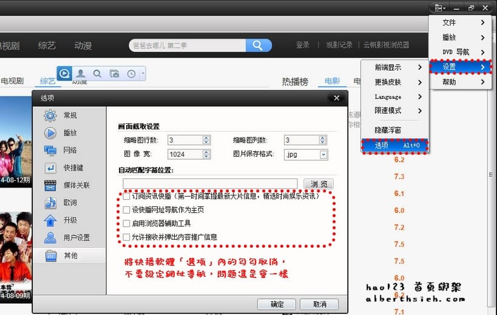Close the 选项 options dialog
Viewport: 497px width, 315px height.
pyautogui.click(x=337, y=98)
